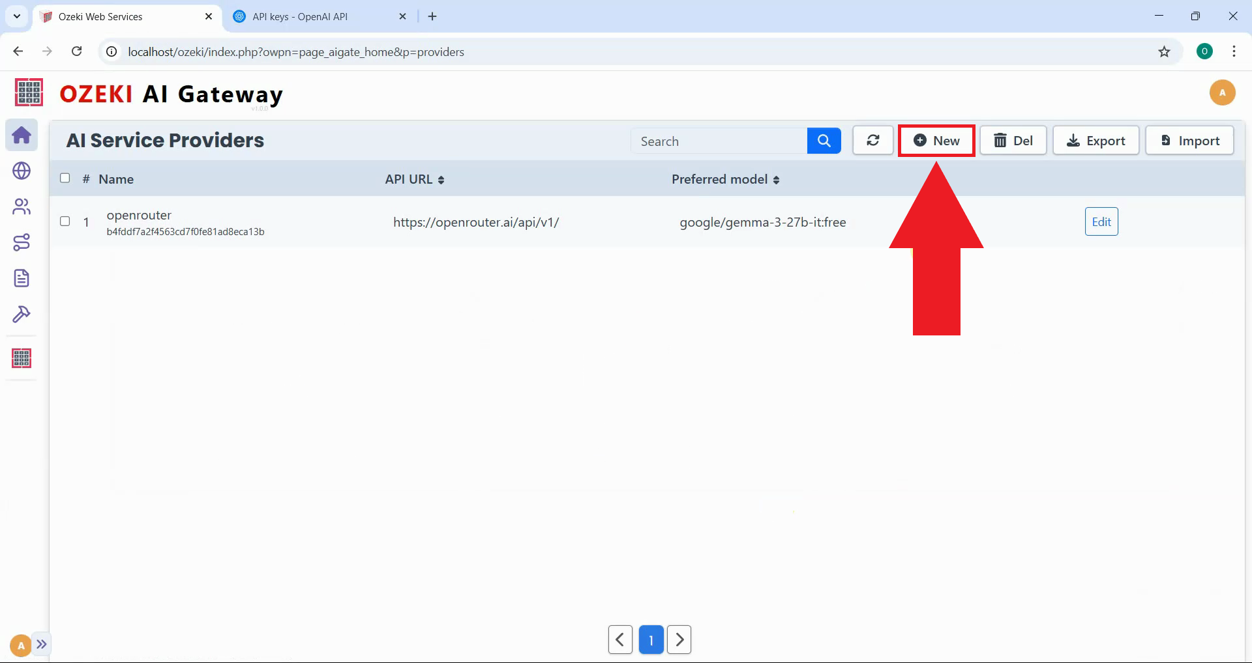Expand the sidebar with double-chevron button
The height and width of the screenshot is (663, 1252).
point(42,644)
